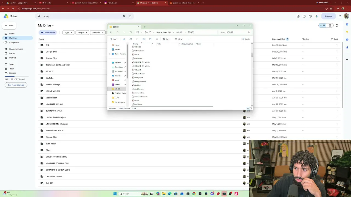This screenshot has width=351, height=197.
Task: Click the Cut icon in Explorer toolbar
Action: point(124,39)
